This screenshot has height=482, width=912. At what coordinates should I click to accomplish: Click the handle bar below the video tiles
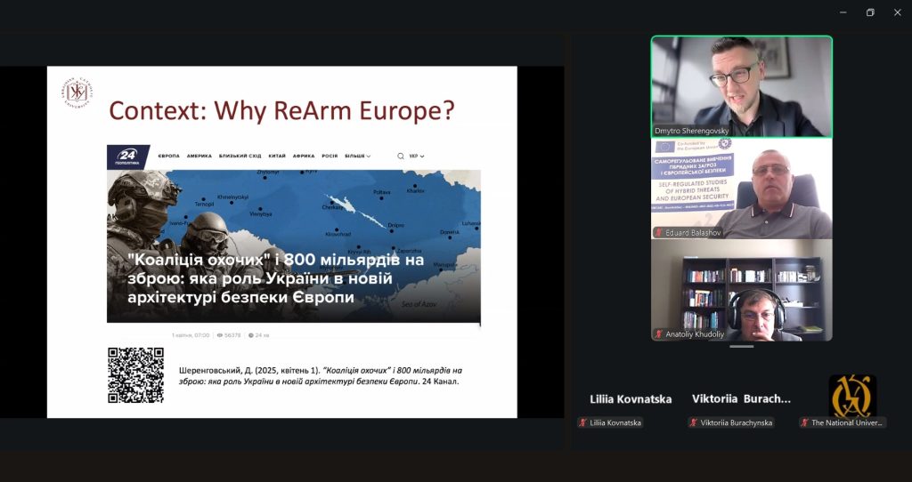(741, 347)
